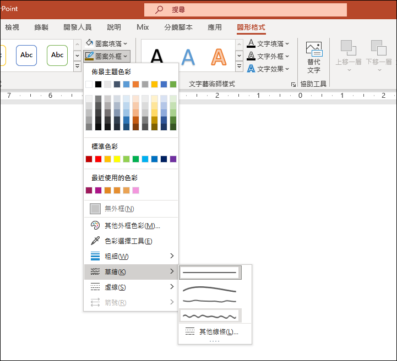Click the 下移一層 send backward icon
This screenshot has width=397, height=361.
click(x=379, y=47)
